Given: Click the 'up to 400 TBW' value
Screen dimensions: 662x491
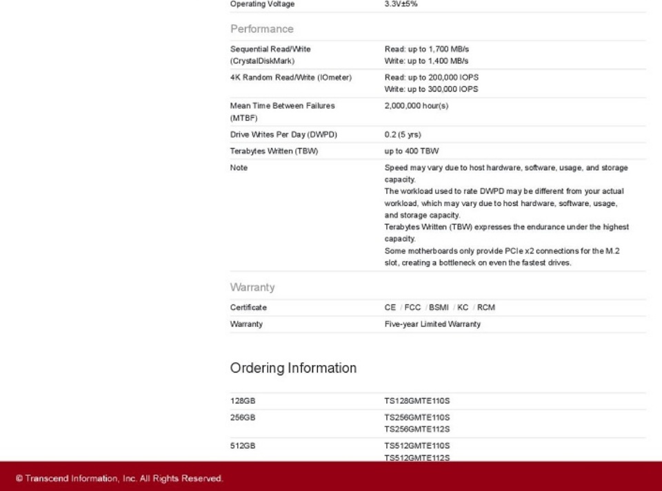Looking at the screenshot, I should tap(412, 151).
